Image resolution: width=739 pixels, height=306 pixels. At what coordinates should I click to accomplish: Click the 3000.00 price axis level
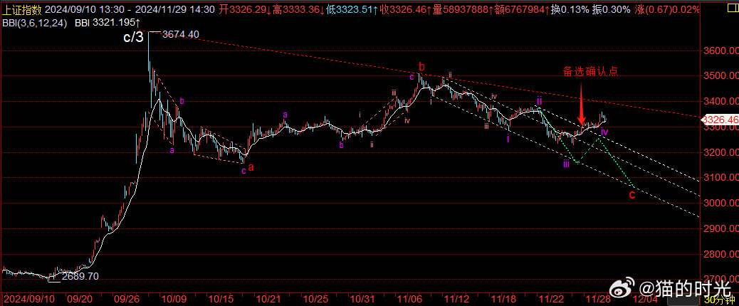pos(718,203)
